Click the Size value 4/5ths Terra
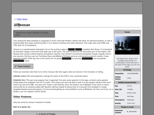154x115 pixels. pos(131,93)
